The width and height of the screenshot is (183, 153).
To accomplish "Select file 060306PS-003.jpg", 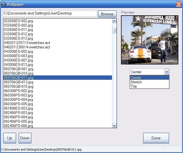I will pyautogui.click(x=58, y=95).
